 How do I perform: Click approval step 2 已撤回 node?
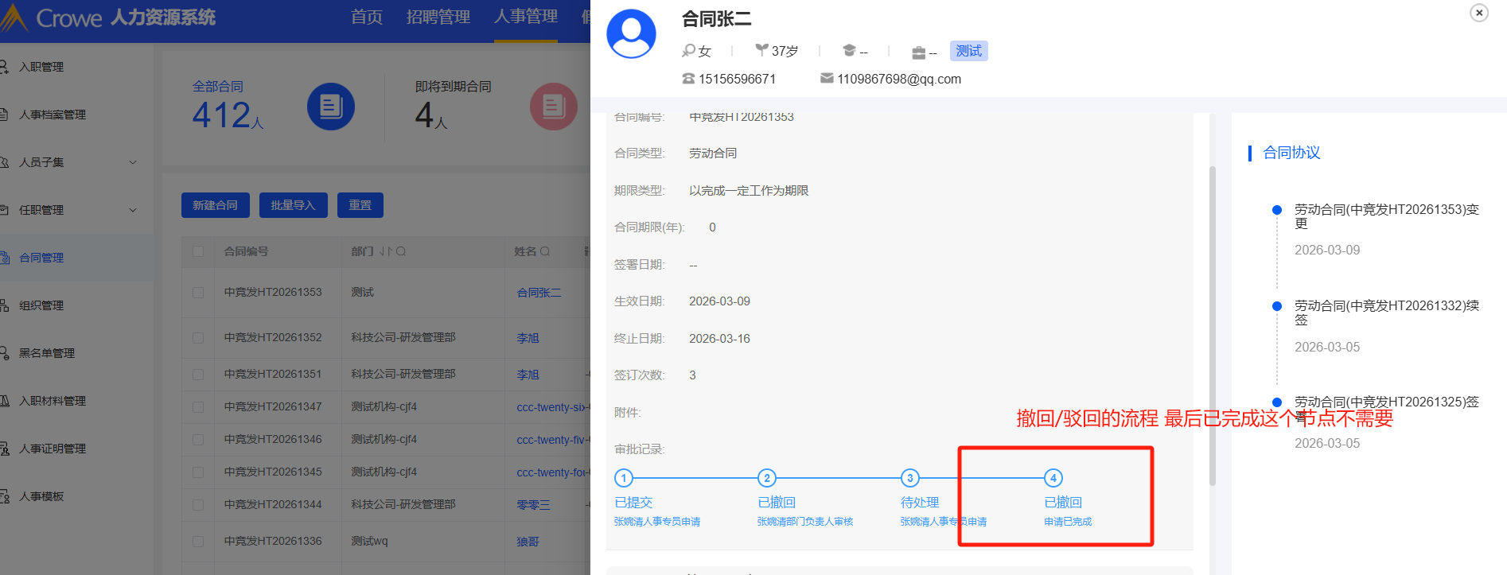click(x=766, y=478)
